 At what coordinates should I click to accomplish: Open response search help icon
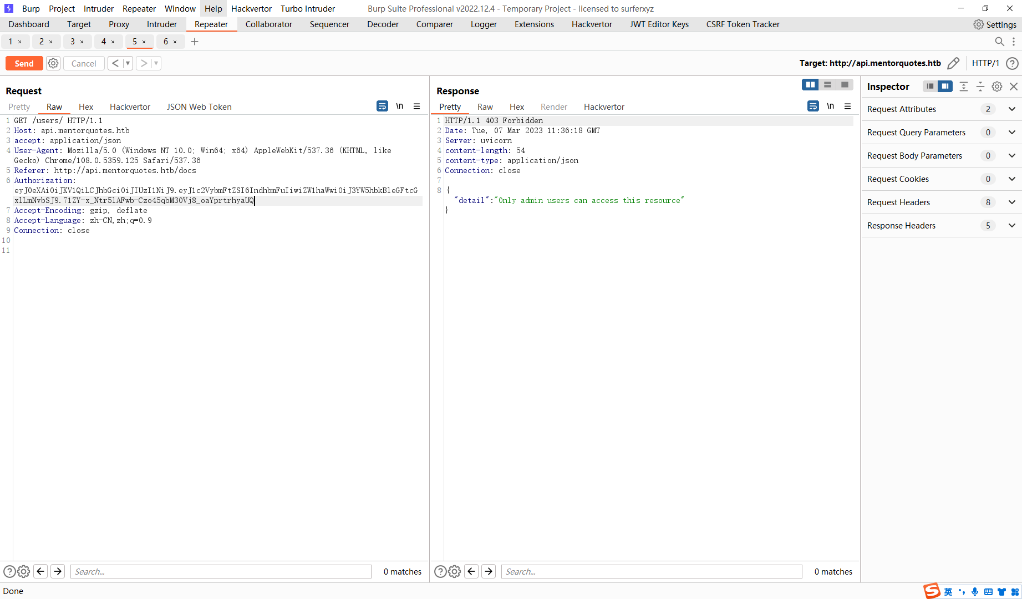click(x=440, y=571)
